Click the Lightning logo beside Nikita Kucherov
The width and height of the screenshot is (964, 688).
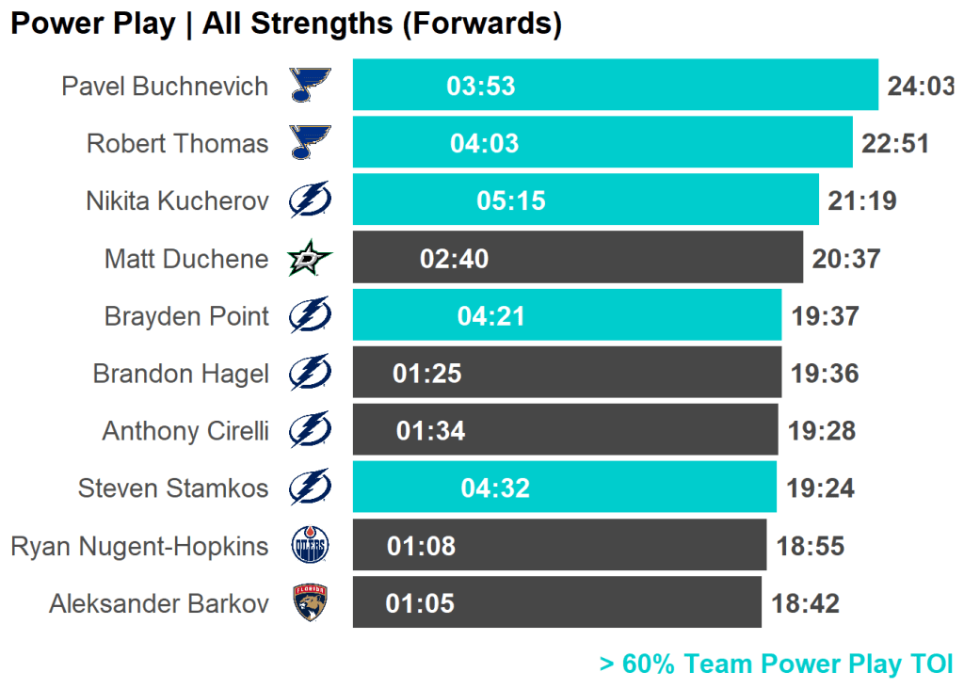coord(310,200)
